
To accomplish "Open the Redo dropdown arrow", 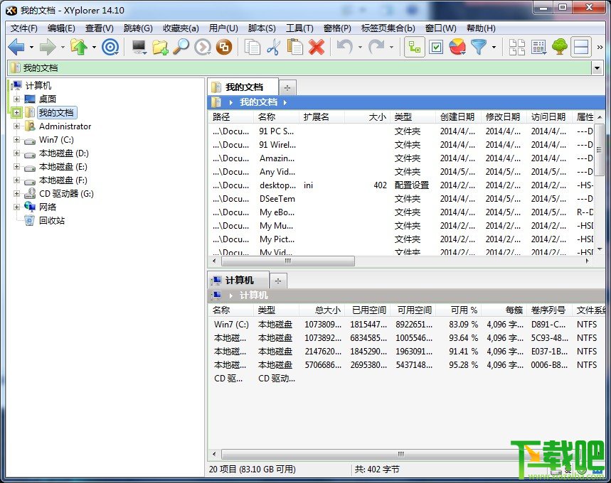I will coord(392,48).
